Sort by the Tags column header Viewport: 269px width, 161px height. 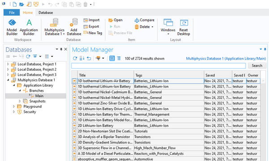[x=169, y=75]
